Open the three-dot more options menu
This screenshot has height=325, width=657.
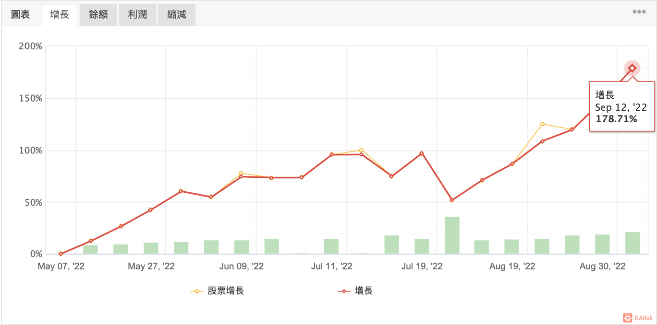(639, 12)
